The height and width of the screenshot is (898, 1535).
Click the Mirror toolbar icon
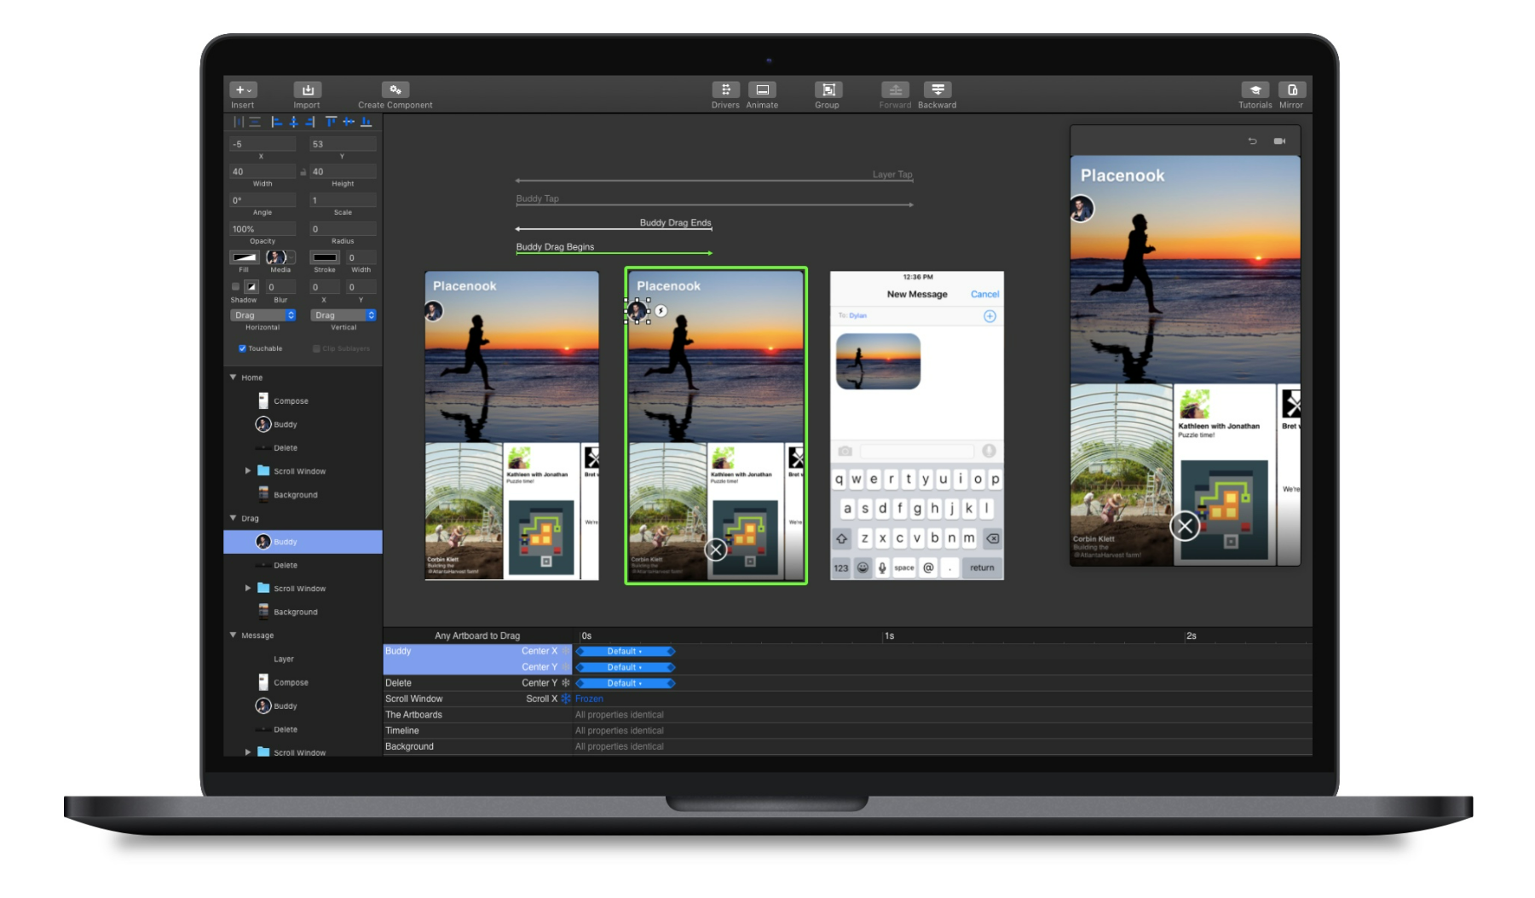pos(1291,89)
